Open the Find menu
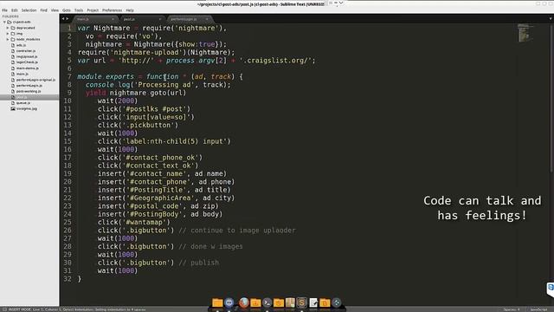The image size is (554, 312). [44, 10]
